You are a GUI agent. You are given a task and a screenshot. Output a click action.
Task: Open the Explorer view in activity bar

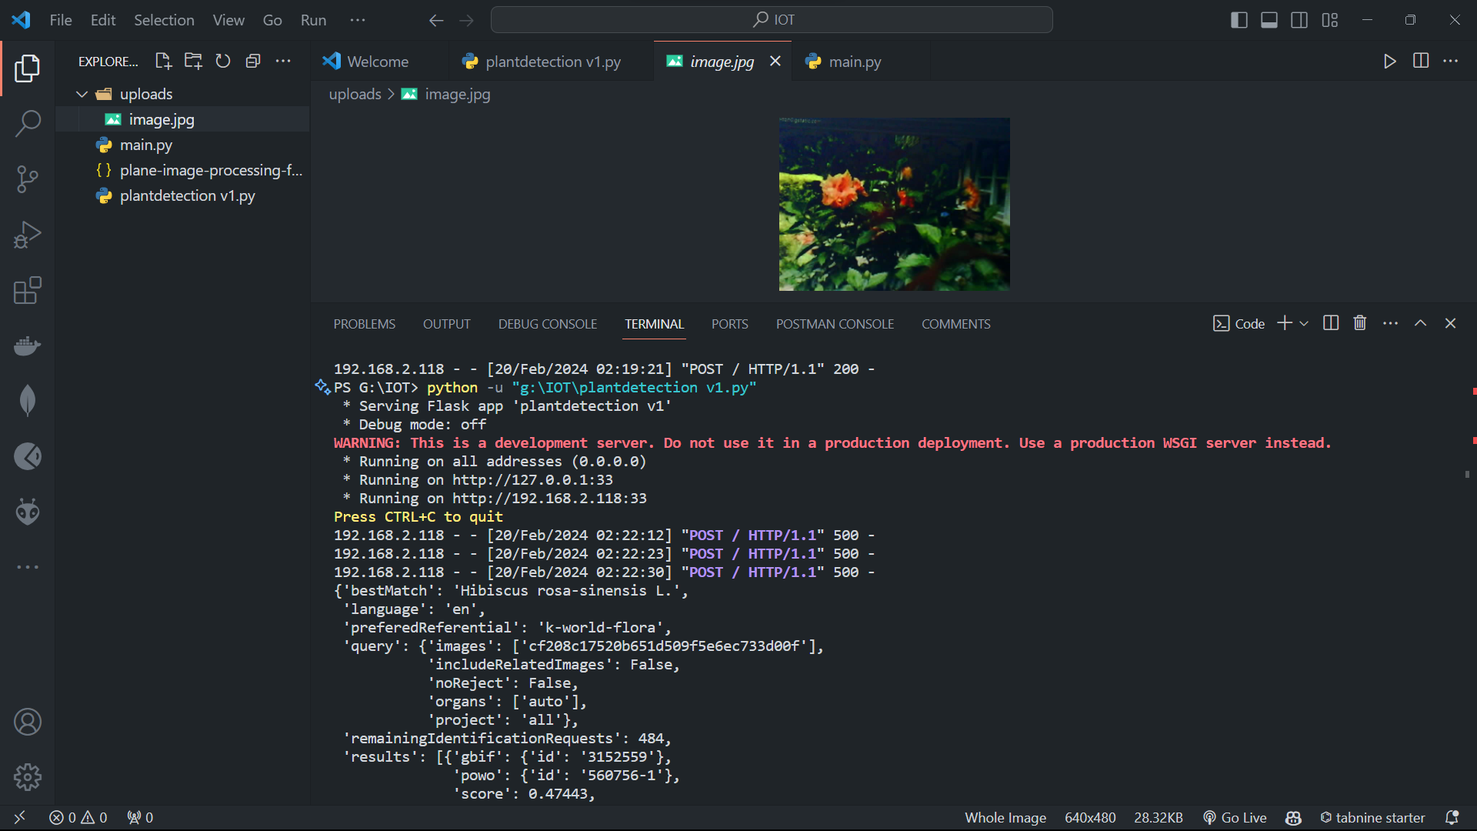[x=28, y=68]
